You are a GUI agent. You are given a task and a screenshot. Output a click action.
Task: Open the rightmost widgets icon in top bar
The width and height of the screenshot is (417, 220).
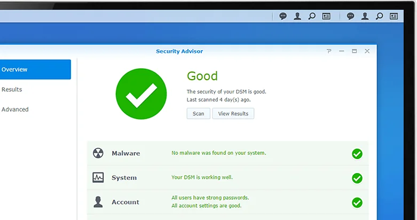(x=394, y=16)
